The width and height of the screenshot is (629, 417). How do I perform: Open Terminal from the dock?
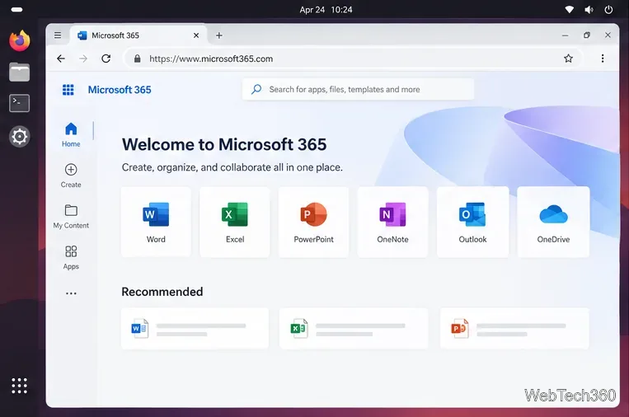pyautogui.click(x=19, y=104)
